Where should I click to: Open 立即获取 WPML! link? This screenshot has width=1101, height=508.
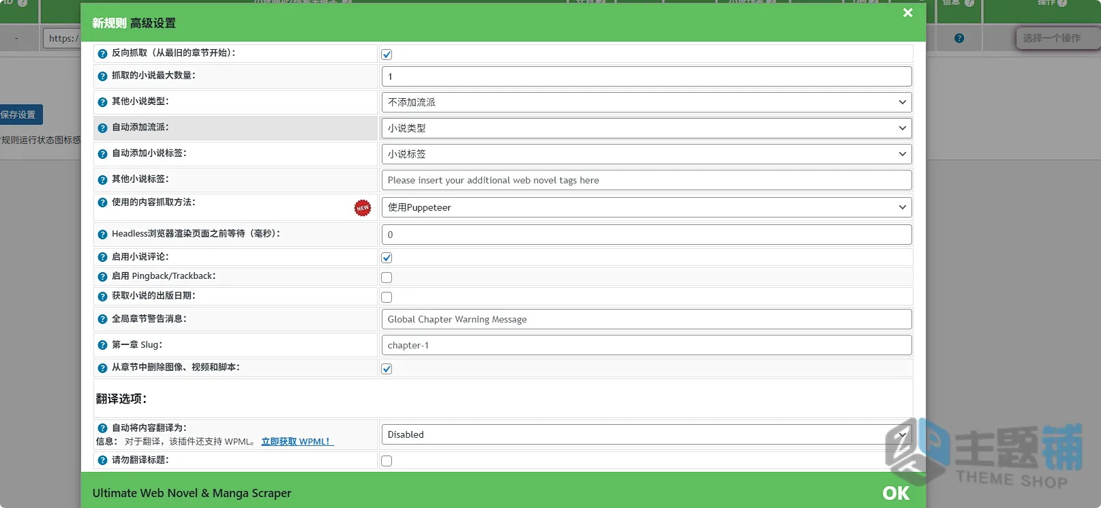point(296,442)
